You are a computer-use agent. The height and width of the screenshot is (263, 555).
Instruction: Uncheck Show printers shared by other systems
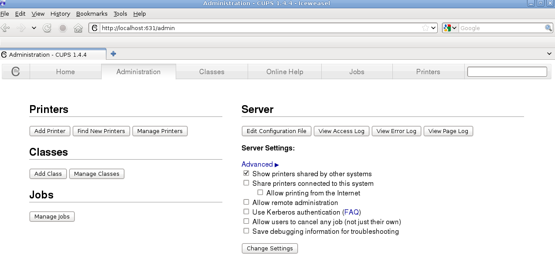pyautogui.click(x=246, y=174)
